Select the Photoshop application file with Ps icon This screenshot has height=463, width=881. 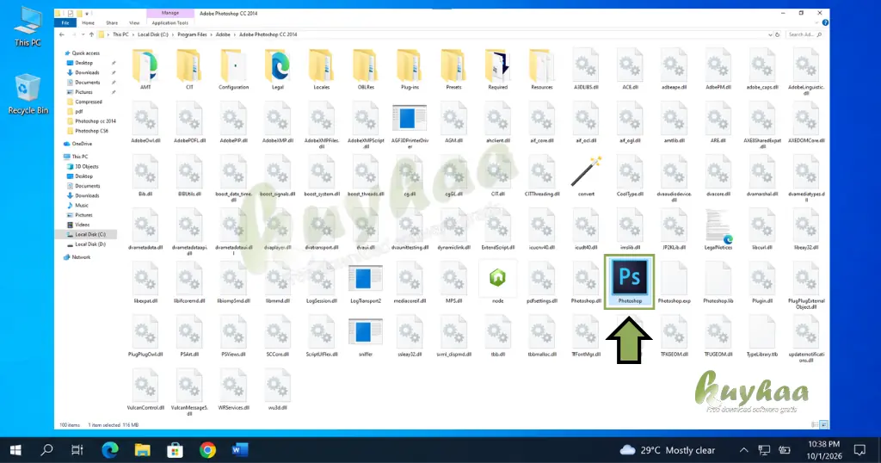(x=629, y=281)
